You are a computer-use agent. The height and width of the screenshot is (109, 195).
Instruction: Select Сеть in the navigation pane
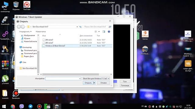click(23, 62)
